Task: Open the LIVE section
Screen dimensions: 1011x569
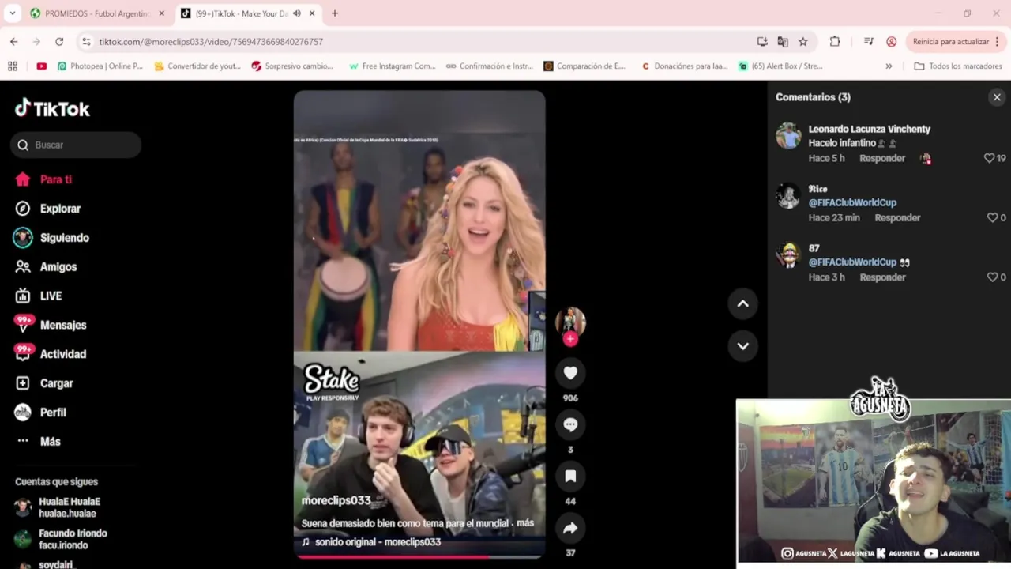Action: point(39,296)
